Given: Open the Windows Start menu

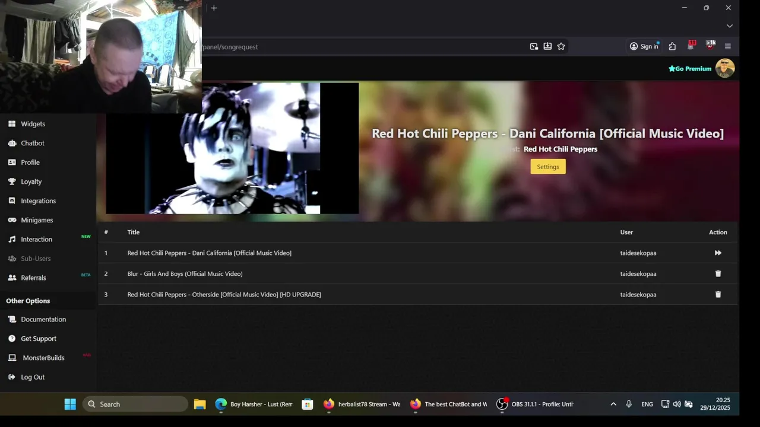Looking at the screenshot, I should tap(70, 404).
